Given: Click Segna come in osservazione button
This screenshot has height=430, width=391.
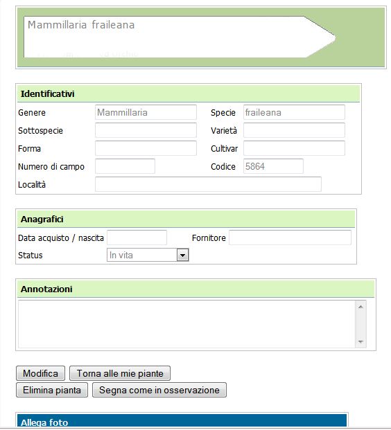Looking at the screenshot, I should 159,390.
